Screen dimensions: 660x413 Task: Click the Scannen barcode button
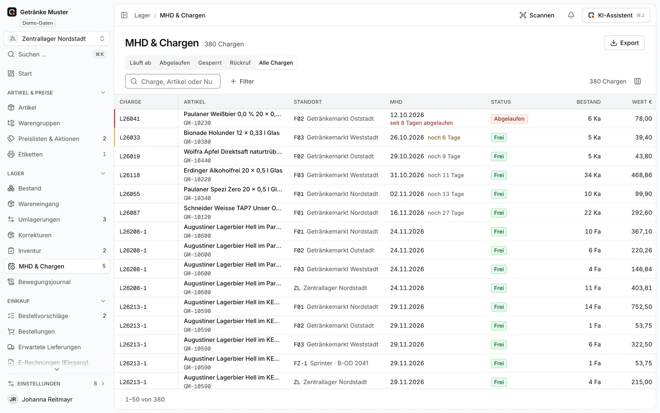(537, 15)
